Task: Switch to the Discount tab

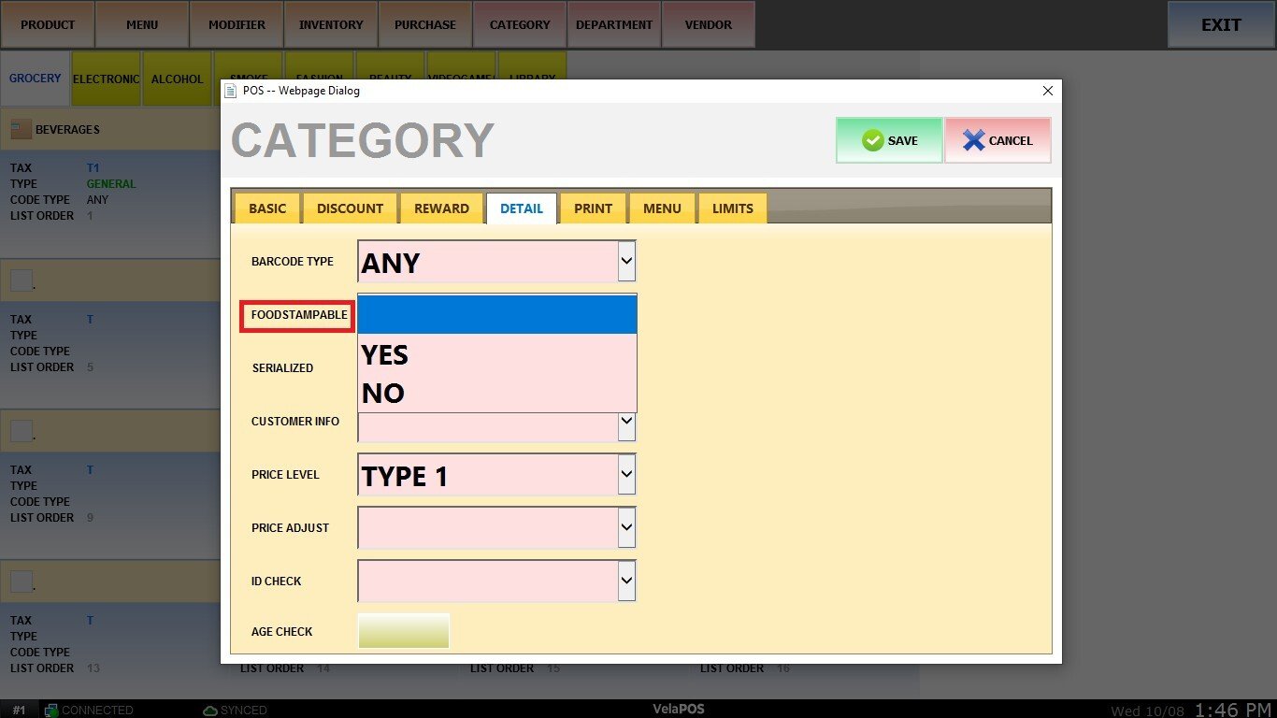Action: (x=350, y=208)
